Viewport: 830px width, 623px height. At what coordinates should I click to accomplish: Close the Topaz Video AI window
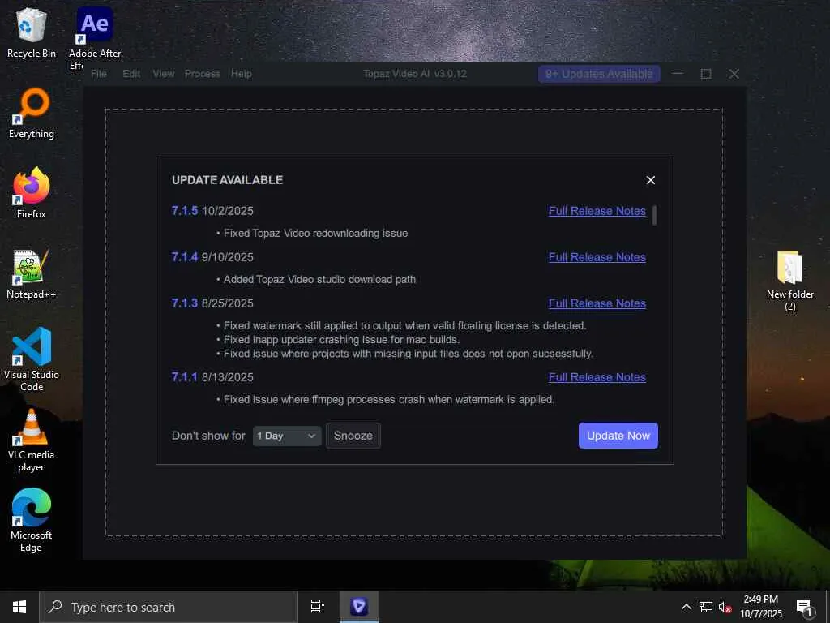[x=734, y=74]
